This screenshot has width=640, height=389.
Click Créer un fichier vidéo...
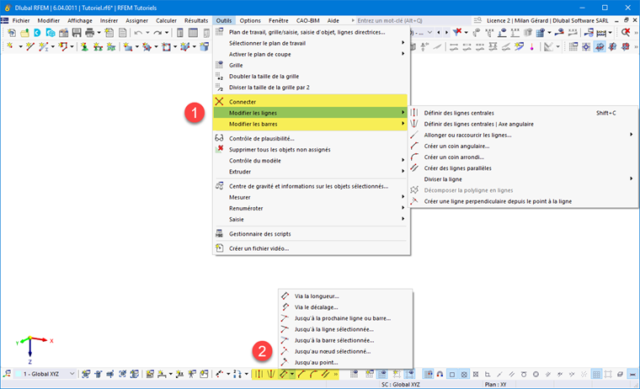click(259, 248)
